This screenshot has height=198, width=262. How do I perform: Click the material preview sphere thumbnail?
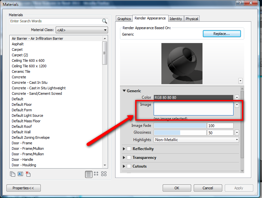coord(182,63)
